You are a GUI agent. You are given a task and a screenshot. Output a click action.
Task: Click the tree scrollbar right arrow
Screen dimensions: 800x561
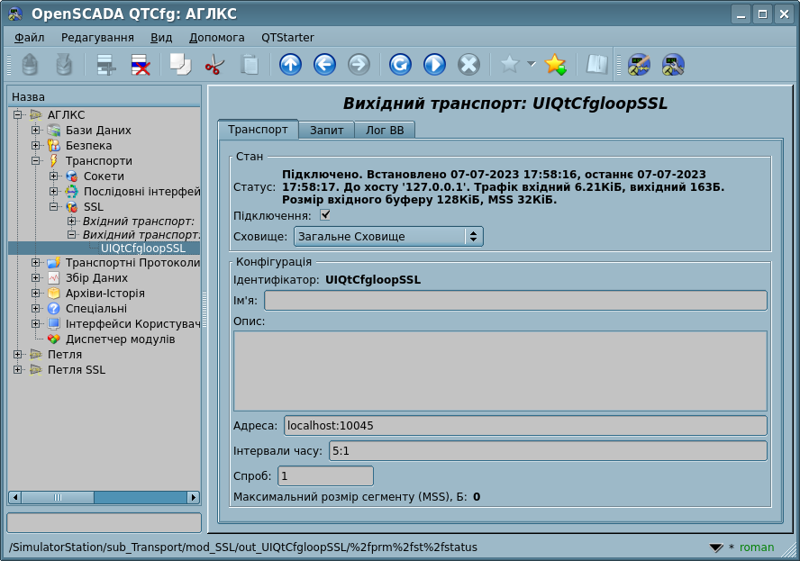click(x=194, y=497)
